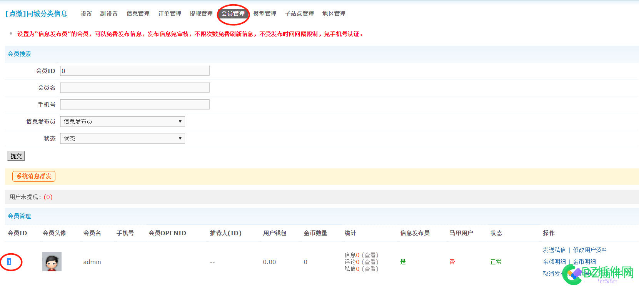Click the 金币数量 column header
Screen dimensions: 639x289
click(315, 233)
